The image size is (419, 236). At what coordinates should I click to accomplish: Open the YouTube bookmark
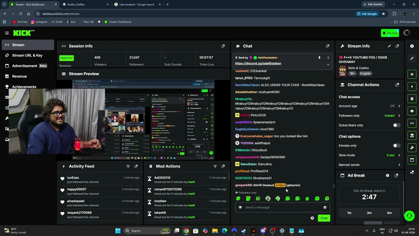click(20, 22)
